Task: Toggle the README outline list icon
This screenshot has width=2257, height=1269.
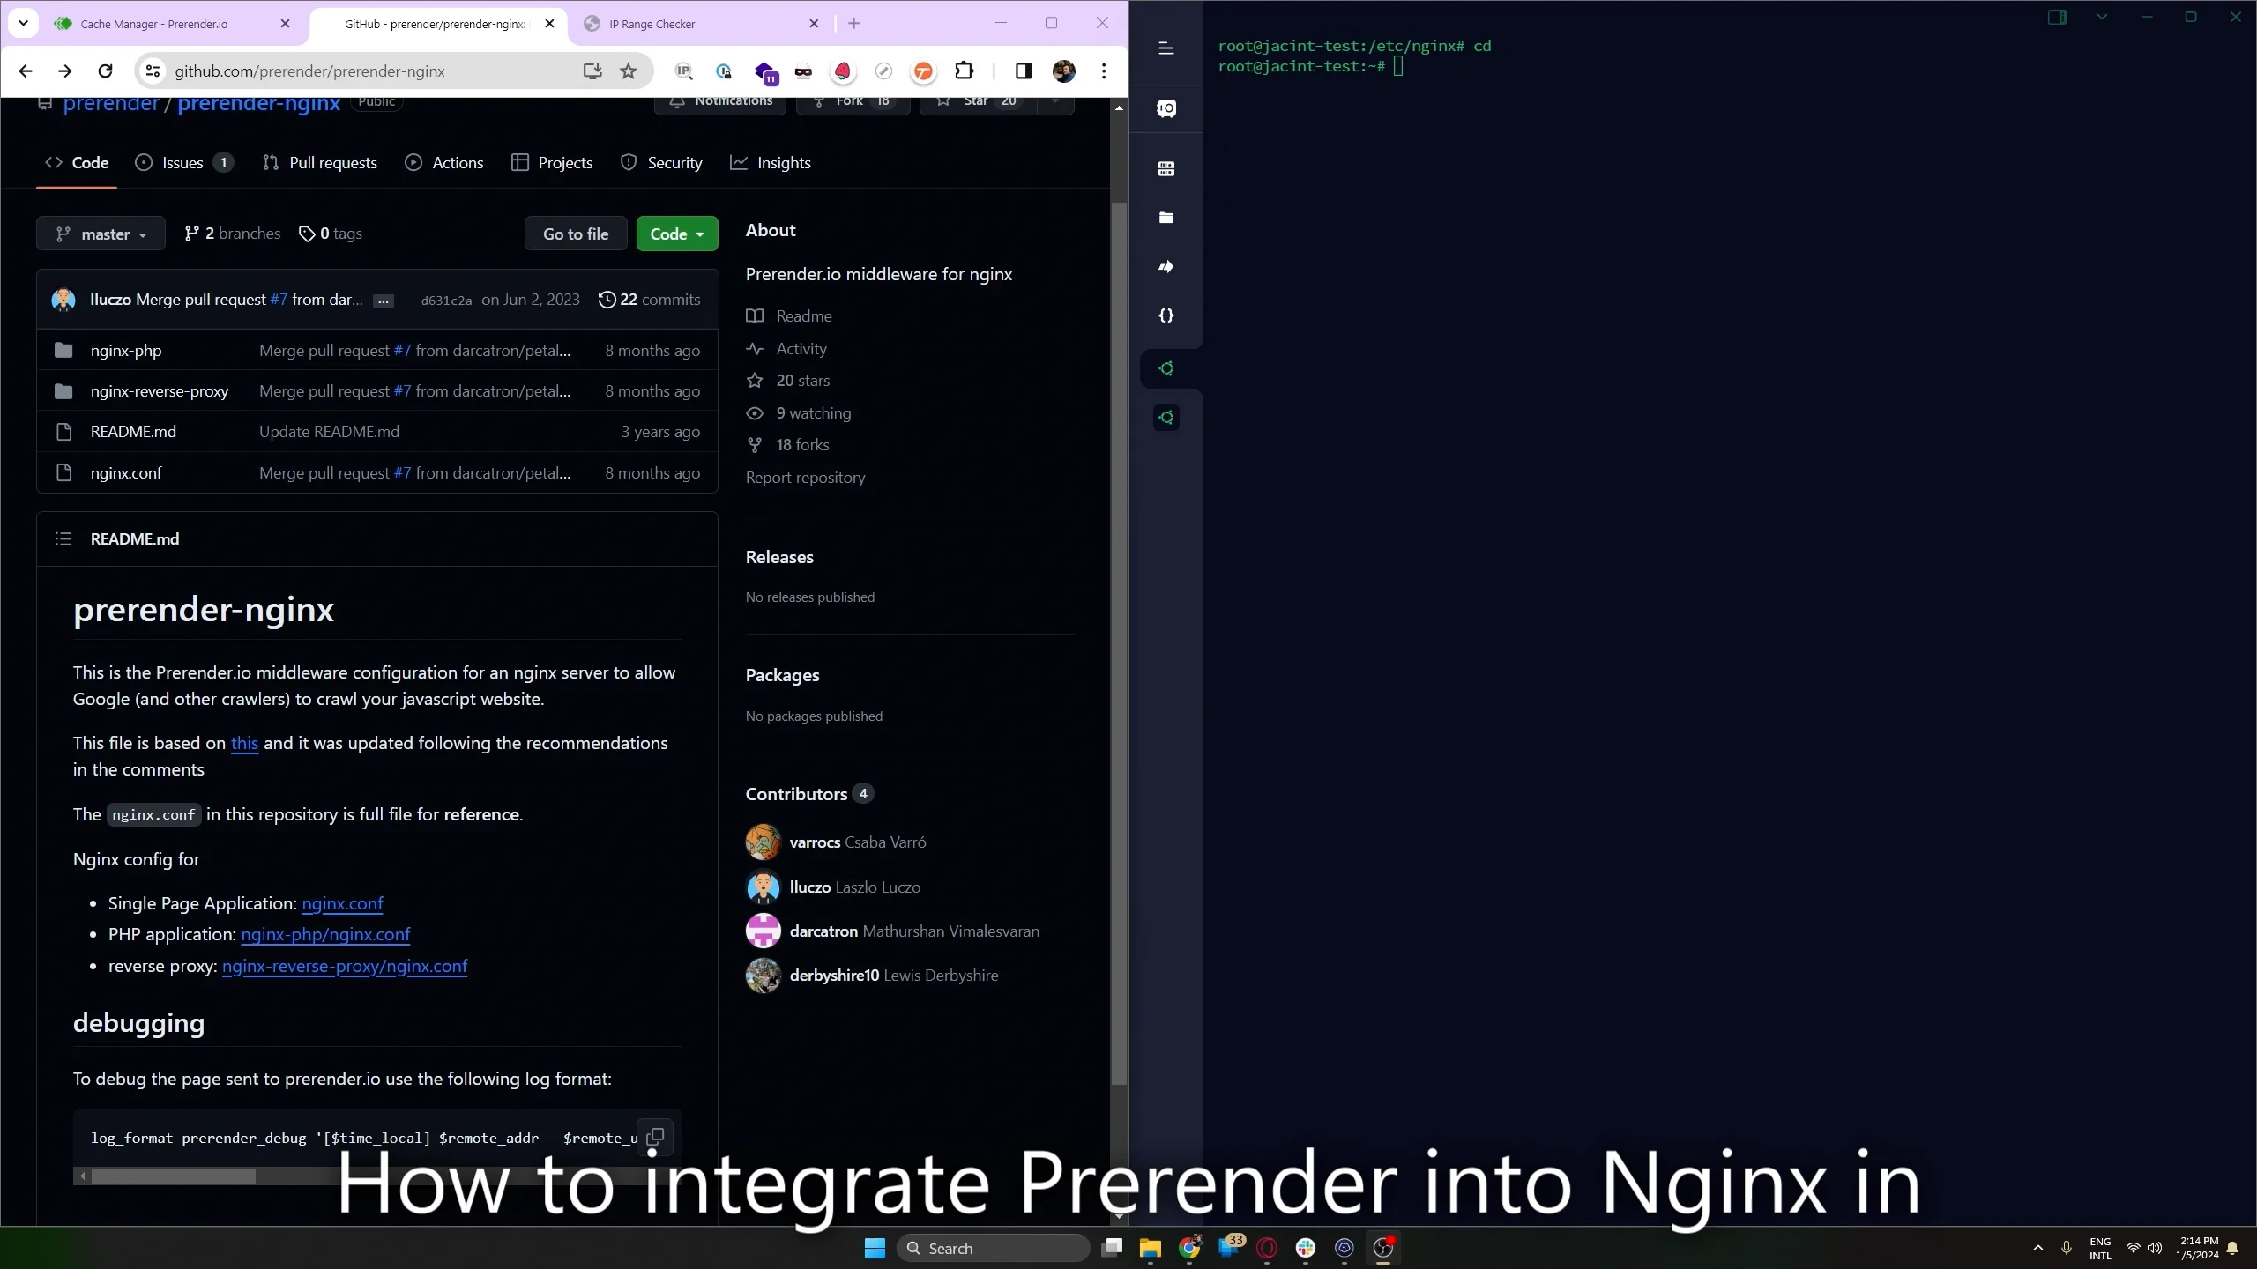Action: (63, 538)
